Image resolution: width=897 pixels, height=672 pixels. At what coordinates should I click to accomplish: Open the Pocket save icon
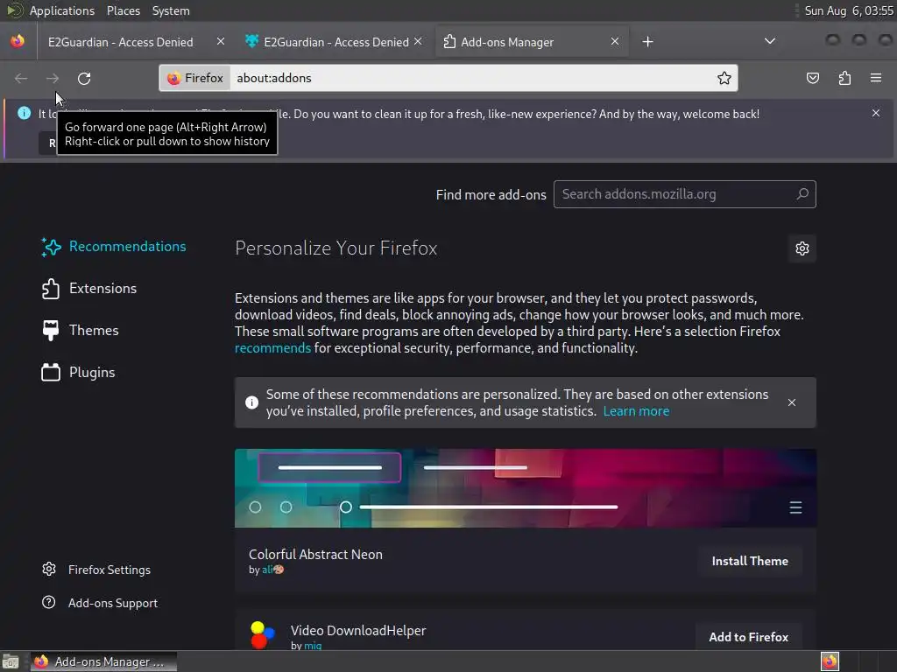click(812, 78)
